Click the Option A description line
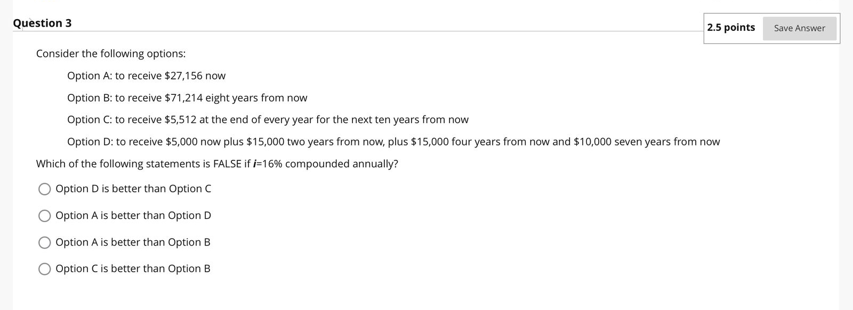The image size is (853, 310). point(146,76)
